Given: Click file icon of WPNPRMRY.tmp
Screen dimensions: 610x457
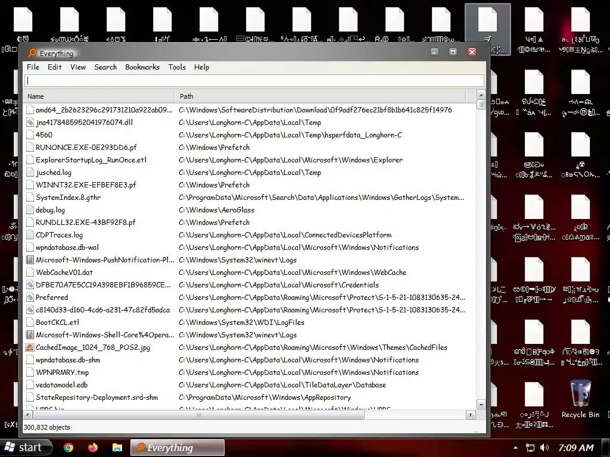Looking at the screenshot, I should pos(30,373).
